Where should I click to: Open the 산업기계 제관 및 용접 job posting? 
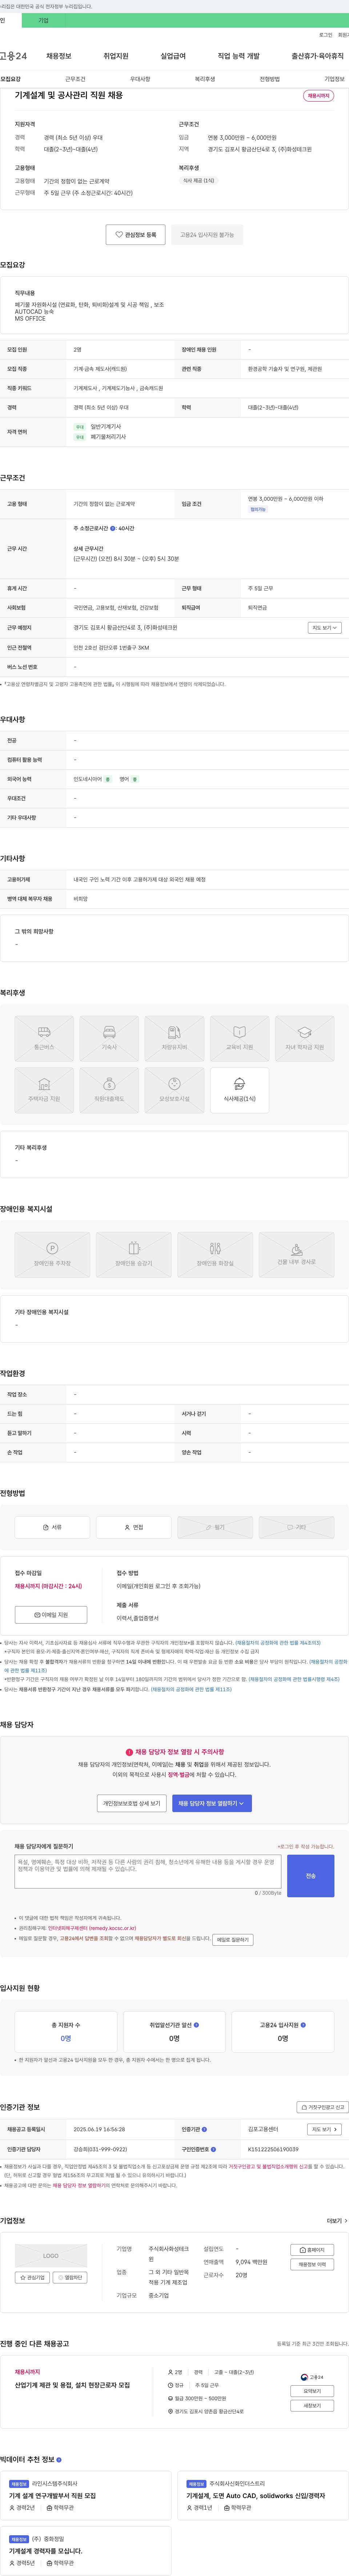(72, 2385)
